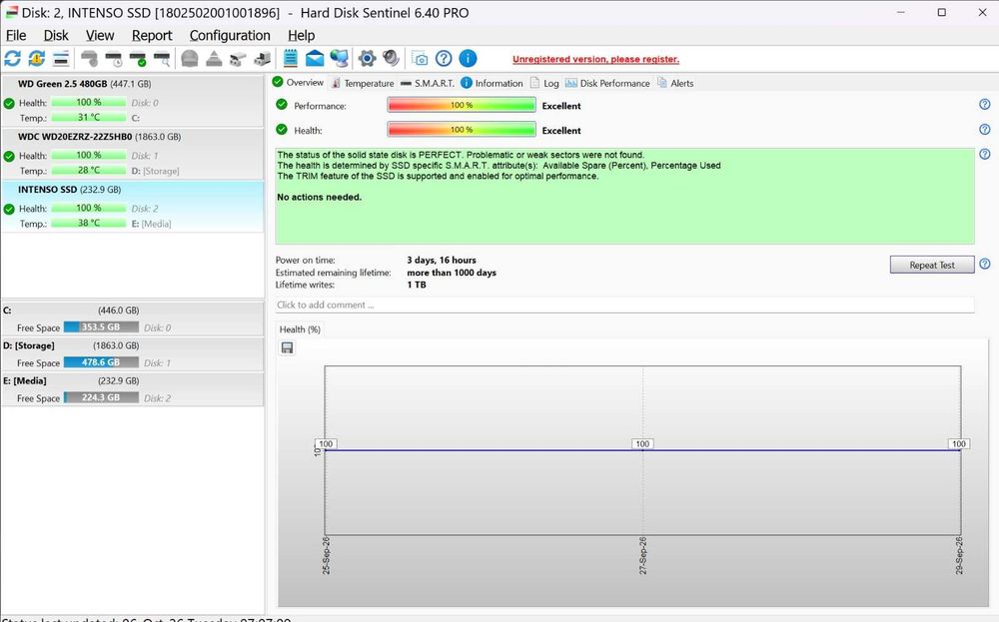This screenshot has width=999, height=622.
Task: Click green check beside WD Green Health
Action: tap(9, 103)
